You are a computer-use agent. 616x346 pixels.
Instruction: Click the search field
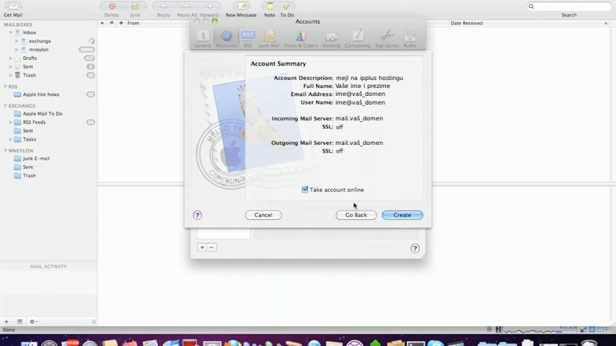[569, 6]
